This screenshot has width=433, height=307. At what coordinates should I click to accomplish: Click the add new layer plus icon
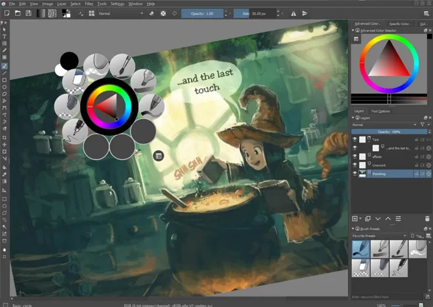[355, 218]
